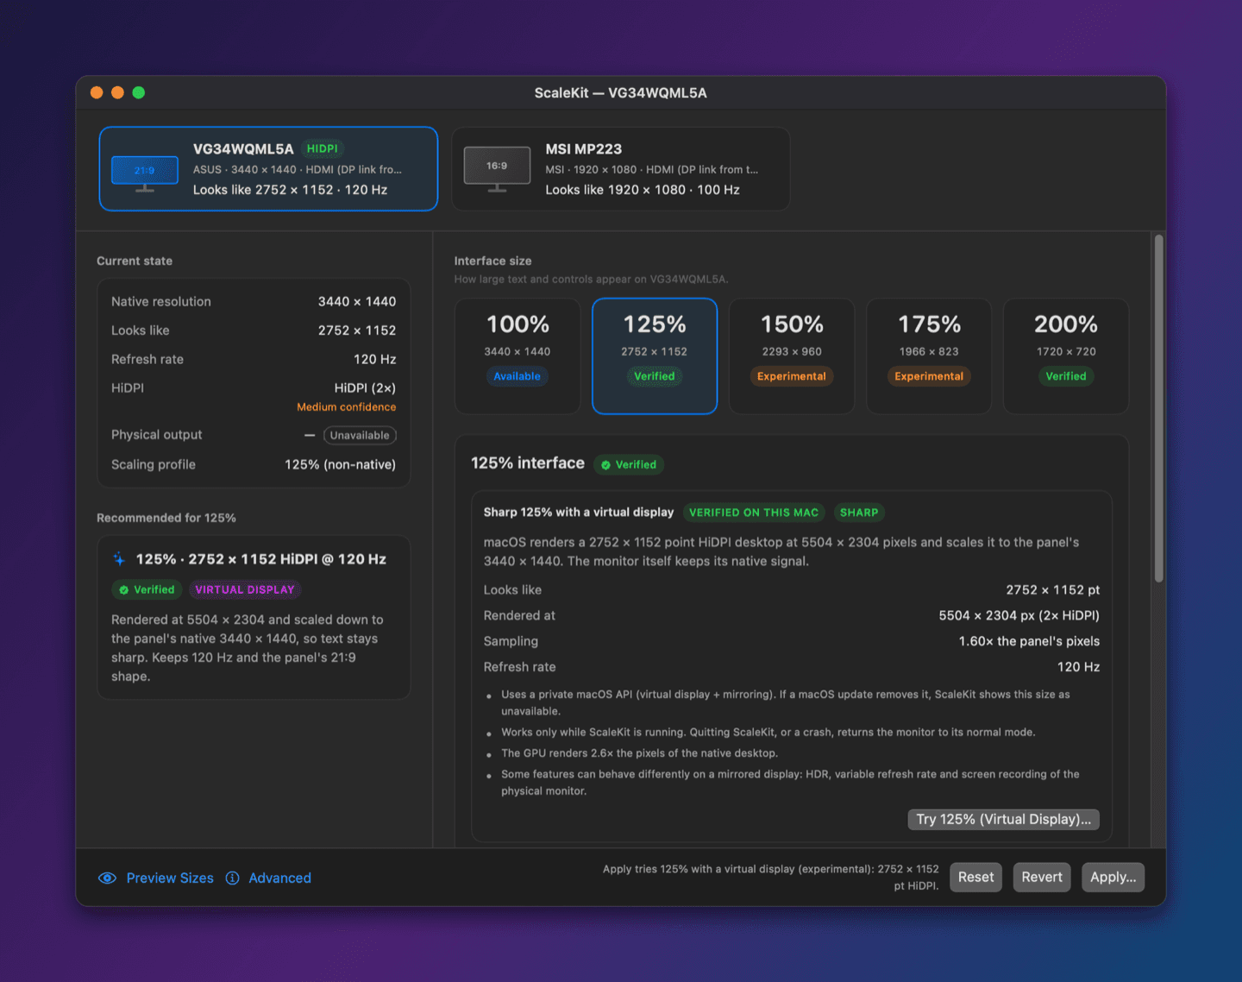The height and width of the screenshot is (982, 1242).
Task: Click the sparkle icon in recommended card
Action: [119, 559]
